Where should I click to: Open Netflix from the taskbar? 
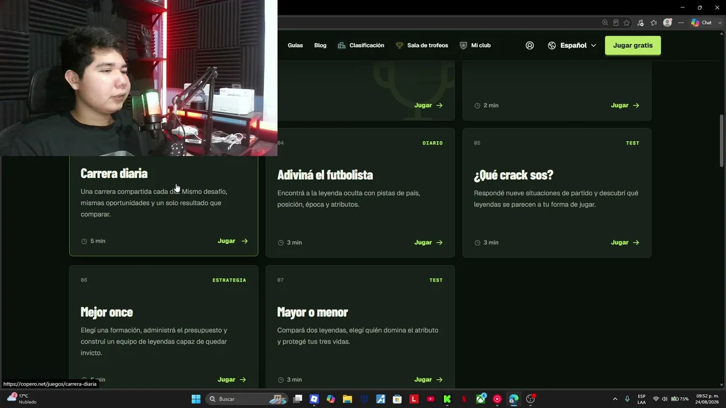[x=464, y=399]
